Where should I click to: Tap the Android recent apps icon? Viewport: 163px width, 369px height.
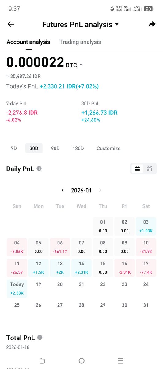pyautogui.click(x=120, y=361)
